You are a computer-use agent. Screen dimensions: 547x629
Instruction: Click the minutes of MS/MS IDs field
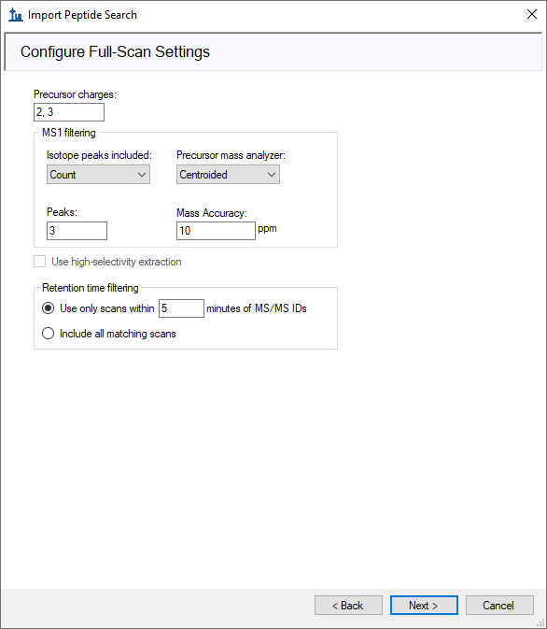(x=181, y=308)
